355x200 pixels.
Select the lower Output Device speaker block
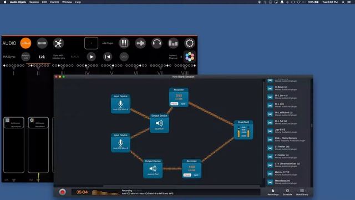153,168
